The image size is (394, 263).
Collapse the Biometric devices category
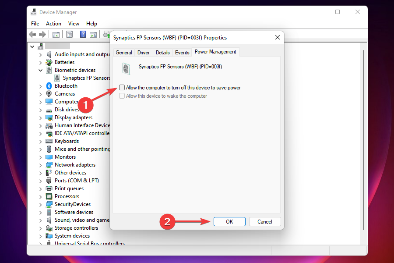40,70
